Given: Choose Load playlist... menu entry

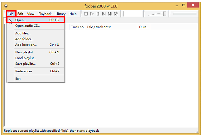Looking at the screenshot, I should (36, 58).
